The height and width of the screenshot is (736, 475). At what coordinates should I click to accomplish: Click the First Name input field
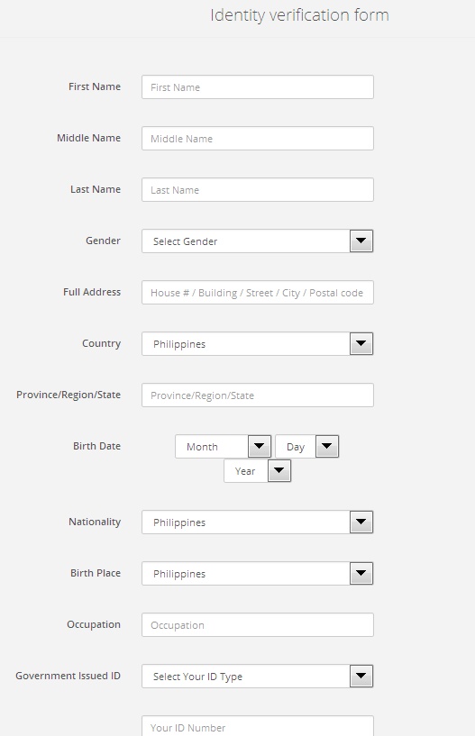258,86
